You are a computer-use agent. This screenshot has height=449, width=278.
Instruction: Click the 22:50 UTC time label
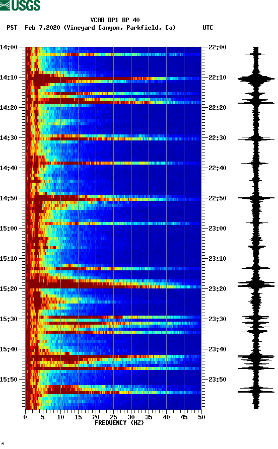pos(218,198)
